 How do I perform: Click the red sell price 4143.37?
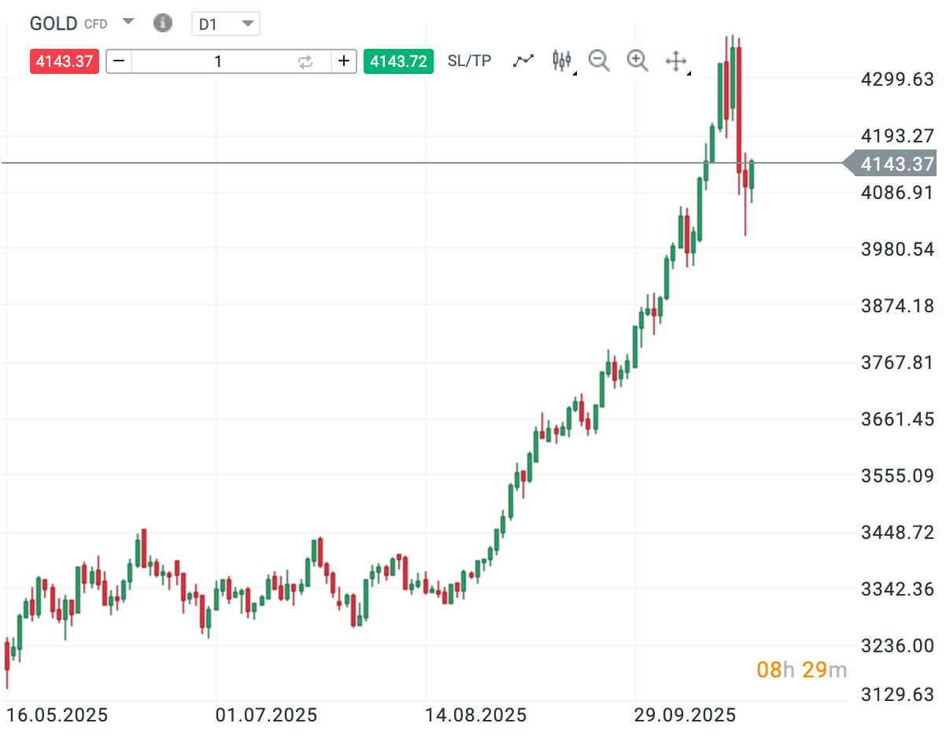click(65, 61)
